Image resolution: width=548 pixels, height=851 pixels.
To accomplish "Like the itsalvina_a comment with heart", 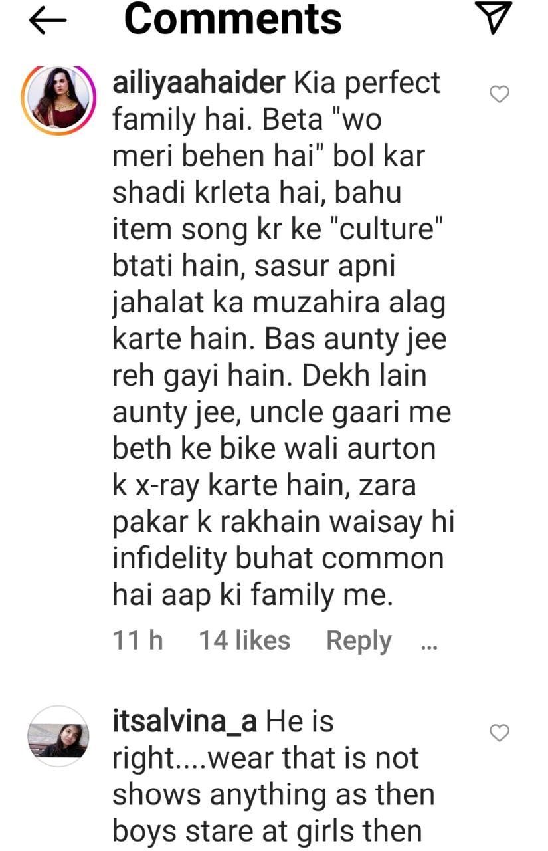I will click(x=499, y=733).
